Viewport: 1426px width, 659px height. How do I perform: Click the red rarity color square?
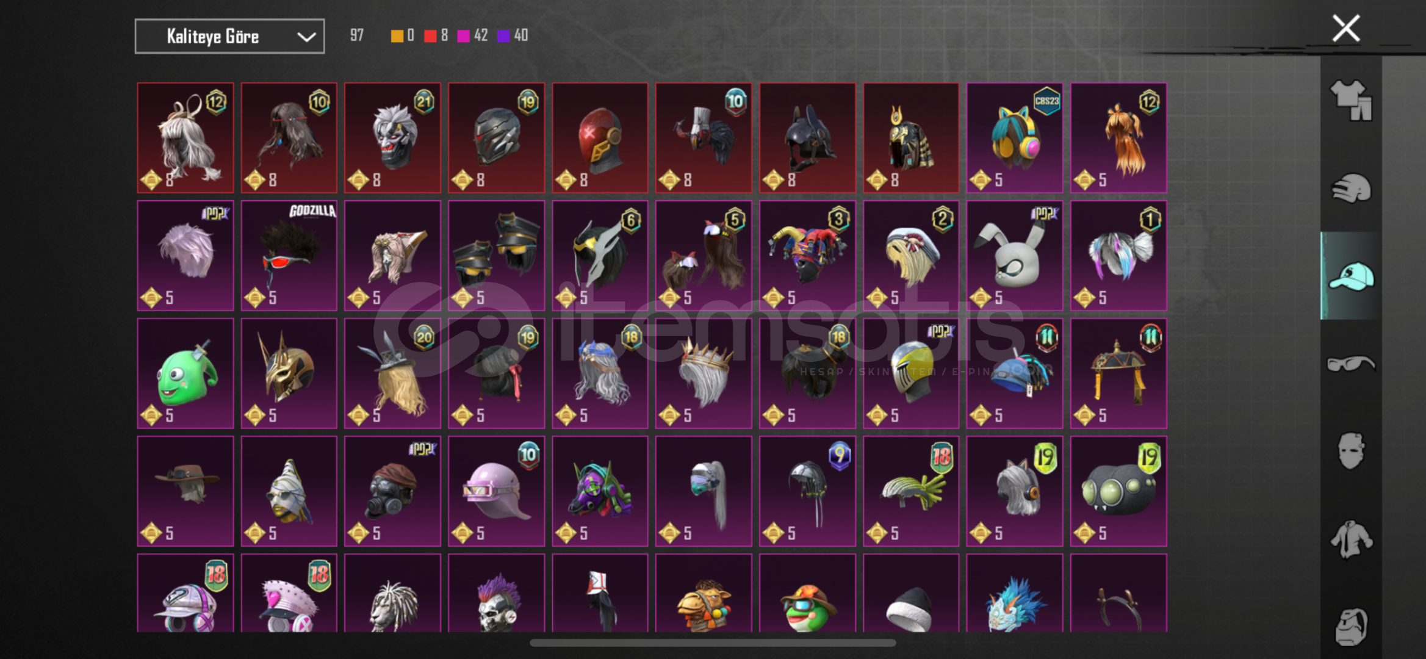pos(430,36)
